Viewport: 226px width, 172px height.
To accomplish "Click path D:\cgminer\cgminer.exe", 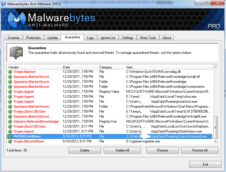I will [x=143, y=141].
